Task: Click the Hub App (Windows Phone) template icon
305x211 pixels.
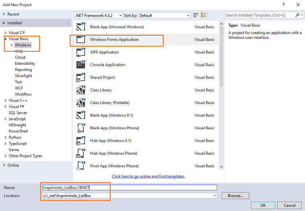Action: (81, 153)
